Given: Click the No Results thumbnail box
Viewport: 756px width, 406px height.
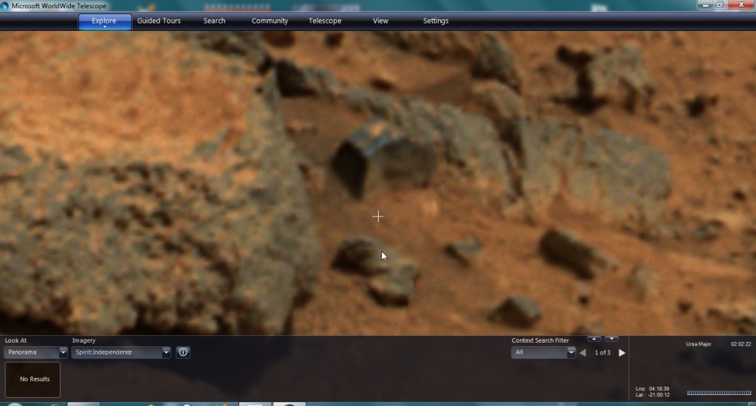Looking at the screenshot, I should [33, 379].
